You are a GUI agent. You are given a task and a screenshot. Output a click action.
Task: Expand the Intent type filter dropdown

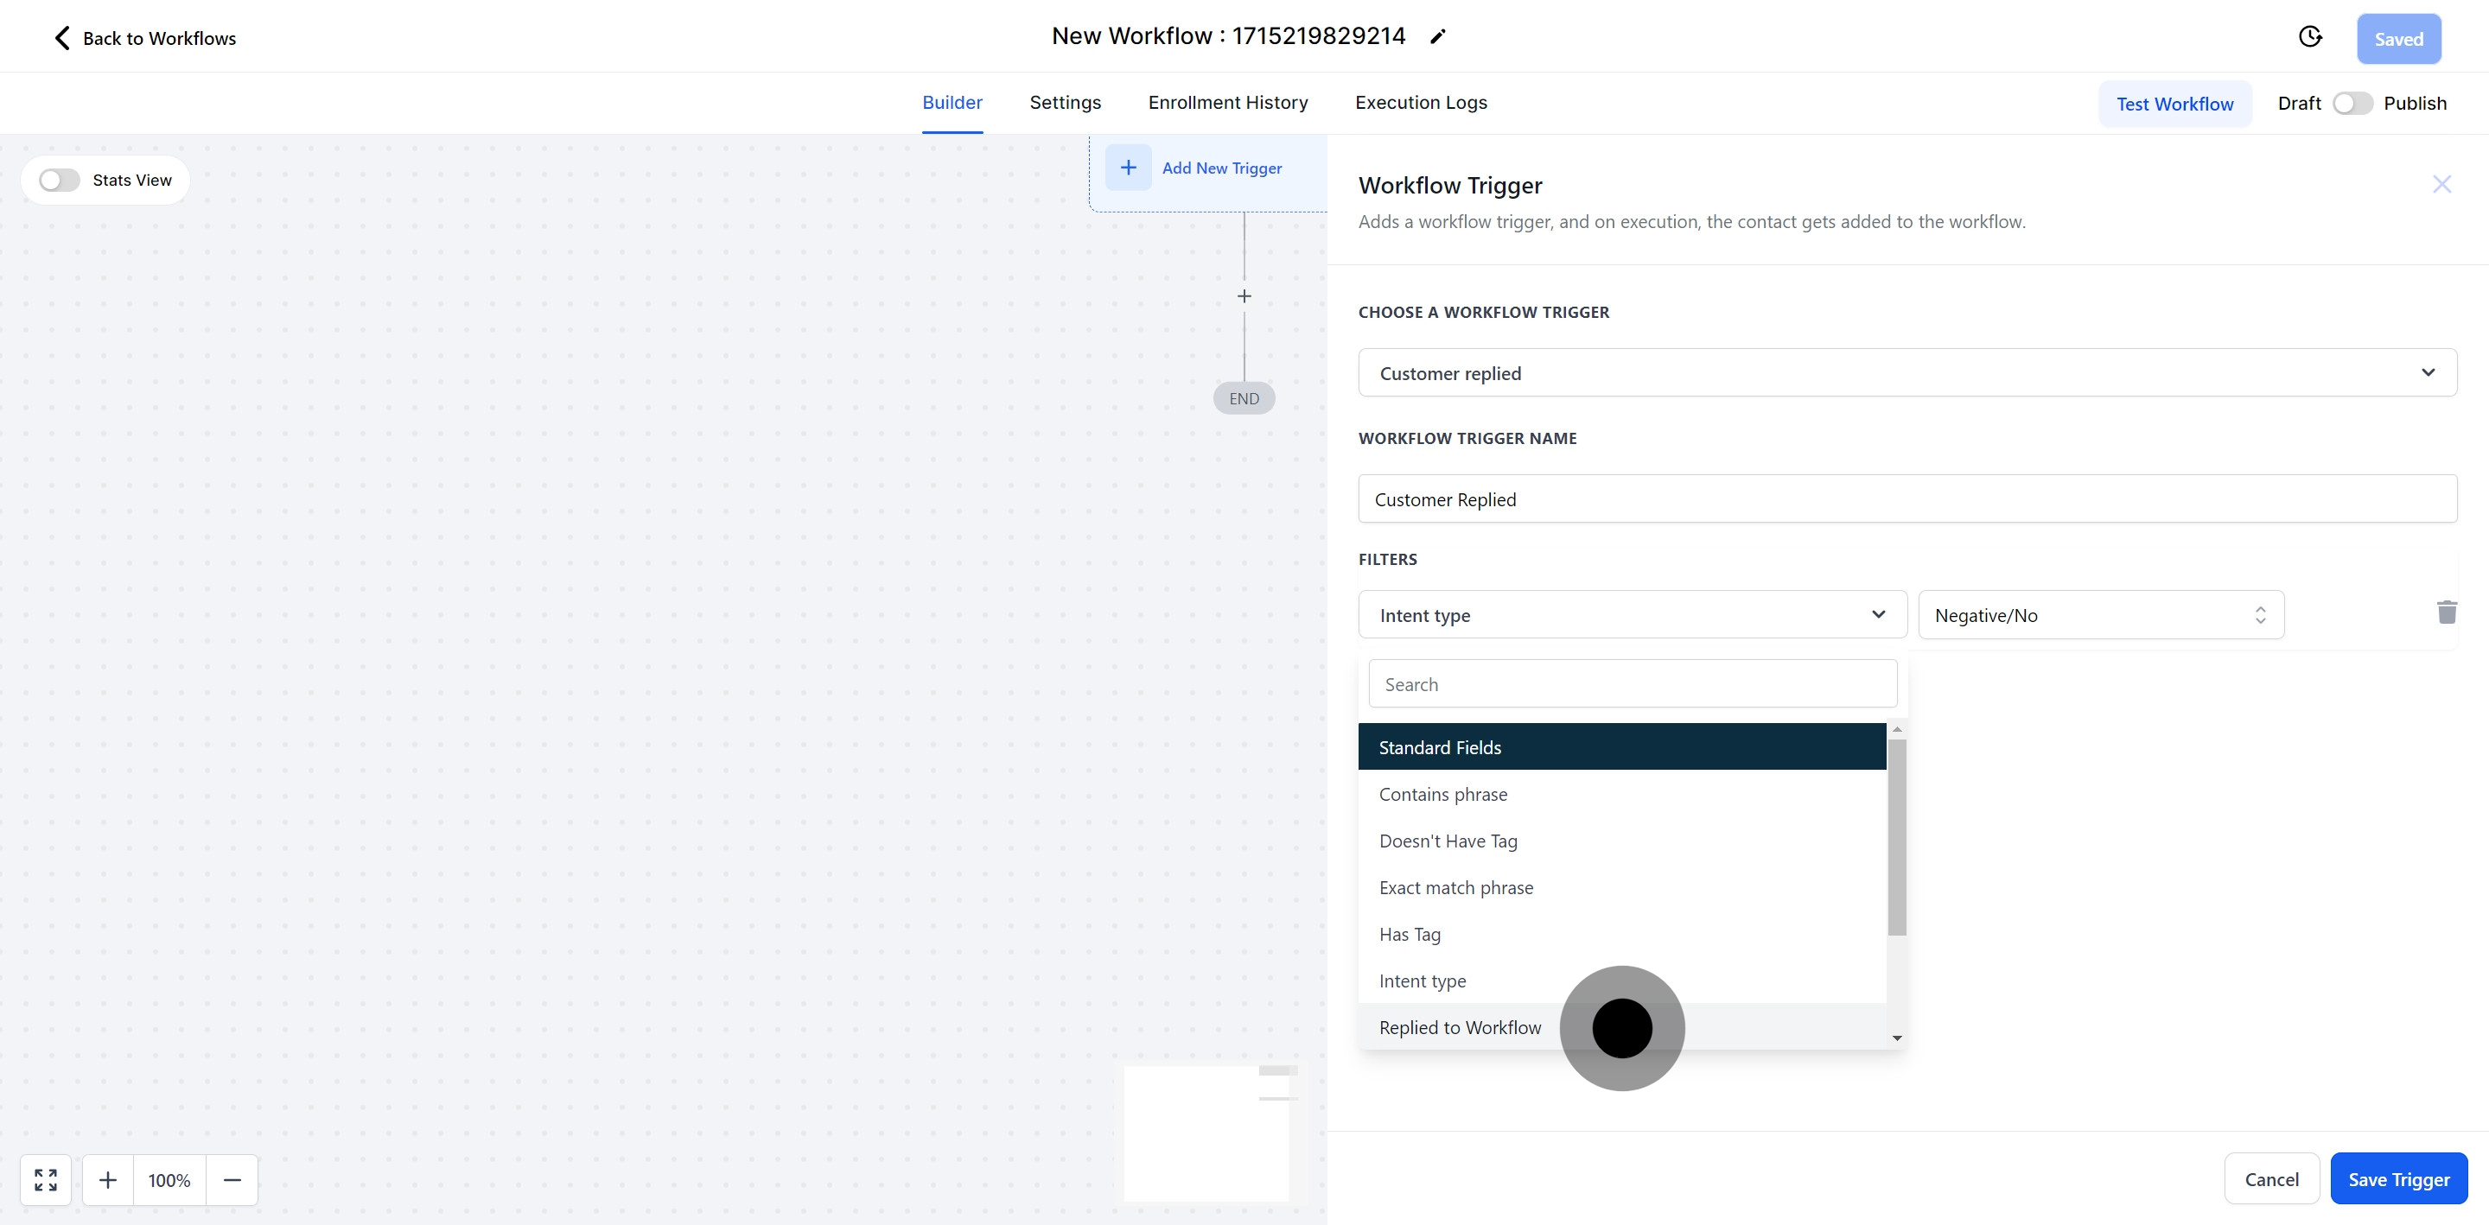1632,615
